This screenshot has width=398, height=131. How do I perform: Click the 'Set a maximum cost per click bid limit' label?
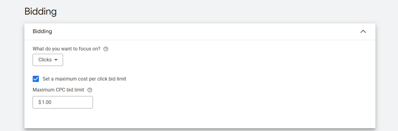[84, 79]
